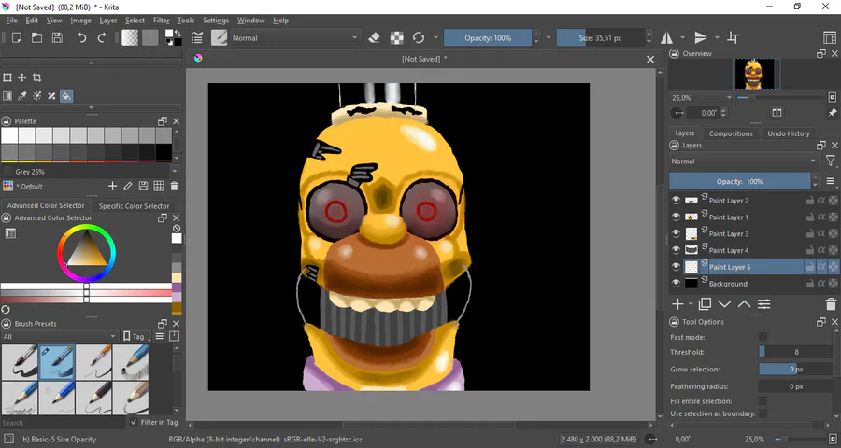Open the Layer menu
The image size is (841, 448).
[107, 21]
